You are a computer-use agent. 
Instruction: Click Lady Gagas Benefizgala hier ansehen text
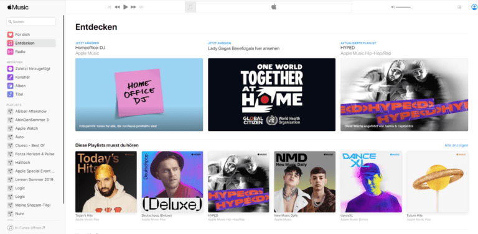coord(243,48)
